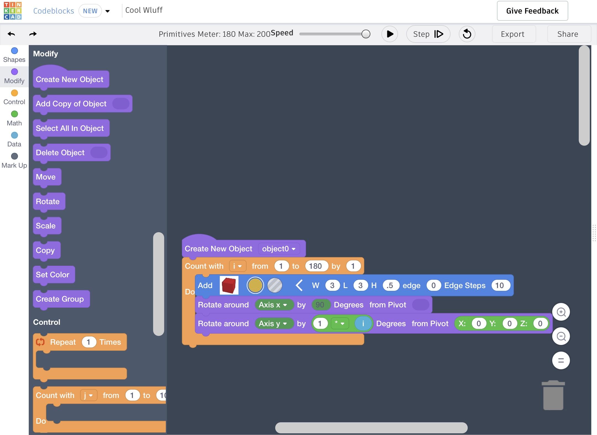The height and width of the screenshot is (435, 597).
Task: Click the undo arrow icon
Action: (11, 34)
